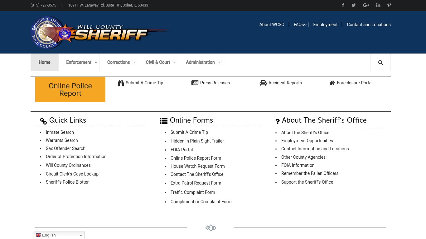Open the English language selector
This screenshot has width=426, height=239.
coord(59,235)
